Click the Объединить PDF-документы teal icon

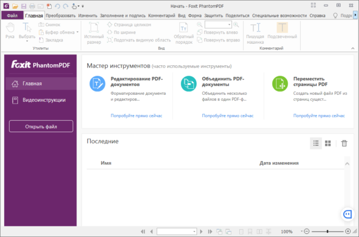[189, 84]
